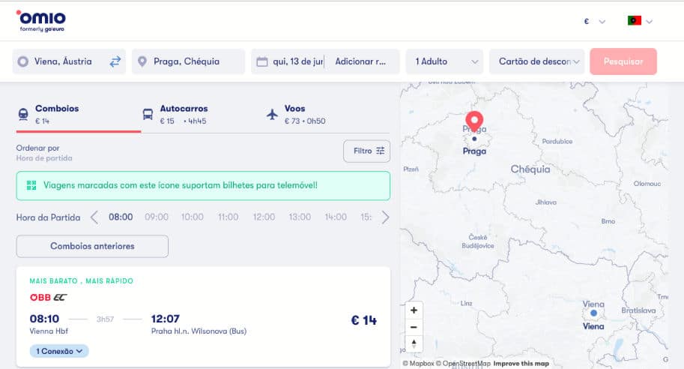The height and width of the screenshot is (369, 684).
Task: Open the Filtro button
Action: [367, 151]
